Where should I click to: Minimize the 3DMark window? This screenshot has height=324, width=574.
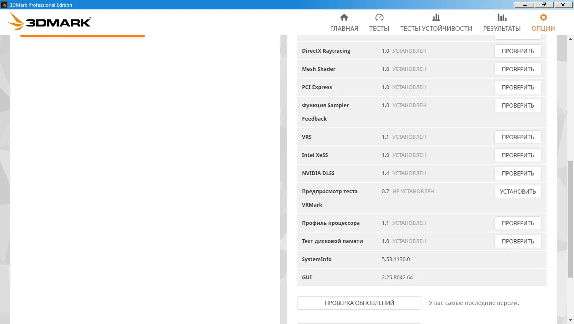[x=524, y=5]
